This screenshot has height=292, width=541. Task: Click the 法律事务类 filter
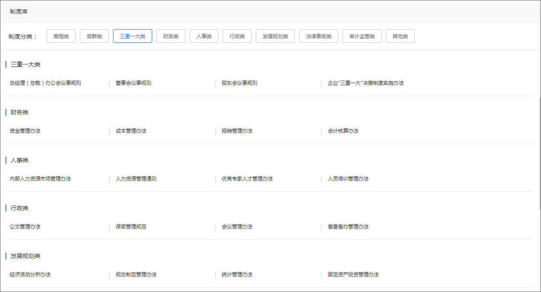tap(318, 36)
